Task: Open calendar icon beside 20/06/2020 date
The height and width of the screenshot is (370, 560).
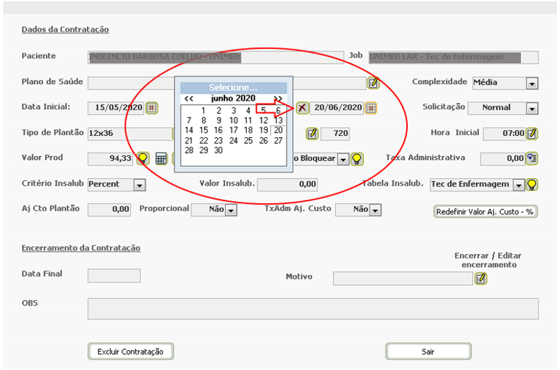Action: 371,108
